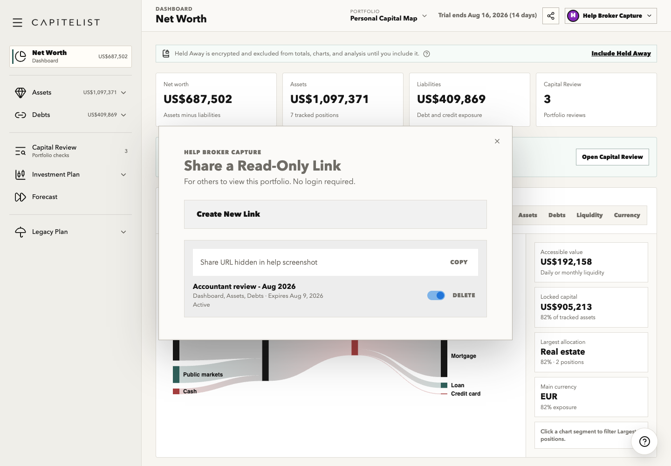
Task: Click the Net Worth pie chart icon
Action: pyautogui.click(x=21, y=56)
